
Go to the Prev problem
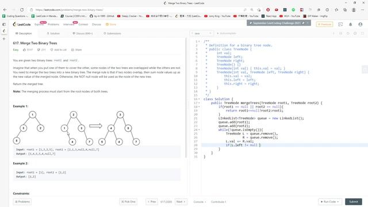[x=152, y=202]
